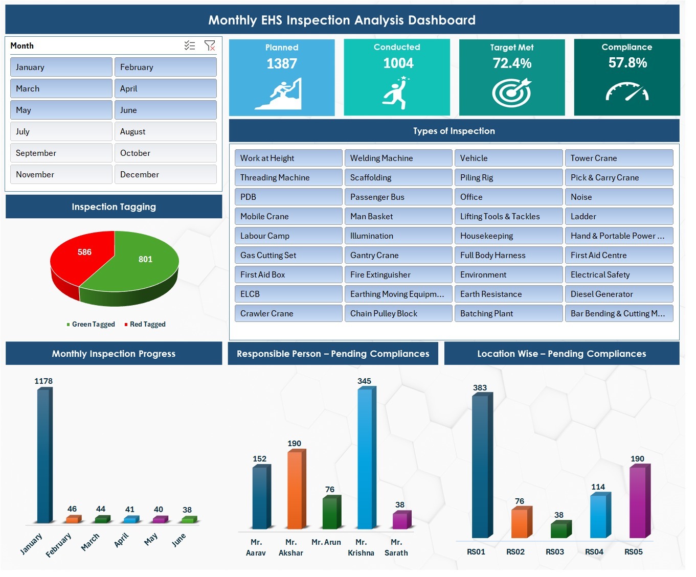
Task: Click the target-and-arrow icon on Target Met card
Action: tap(511, 93)
